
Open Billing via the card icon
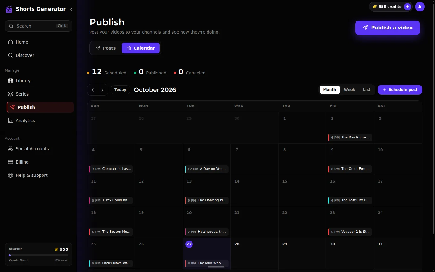pyautogui.click(x=11, y=162)
